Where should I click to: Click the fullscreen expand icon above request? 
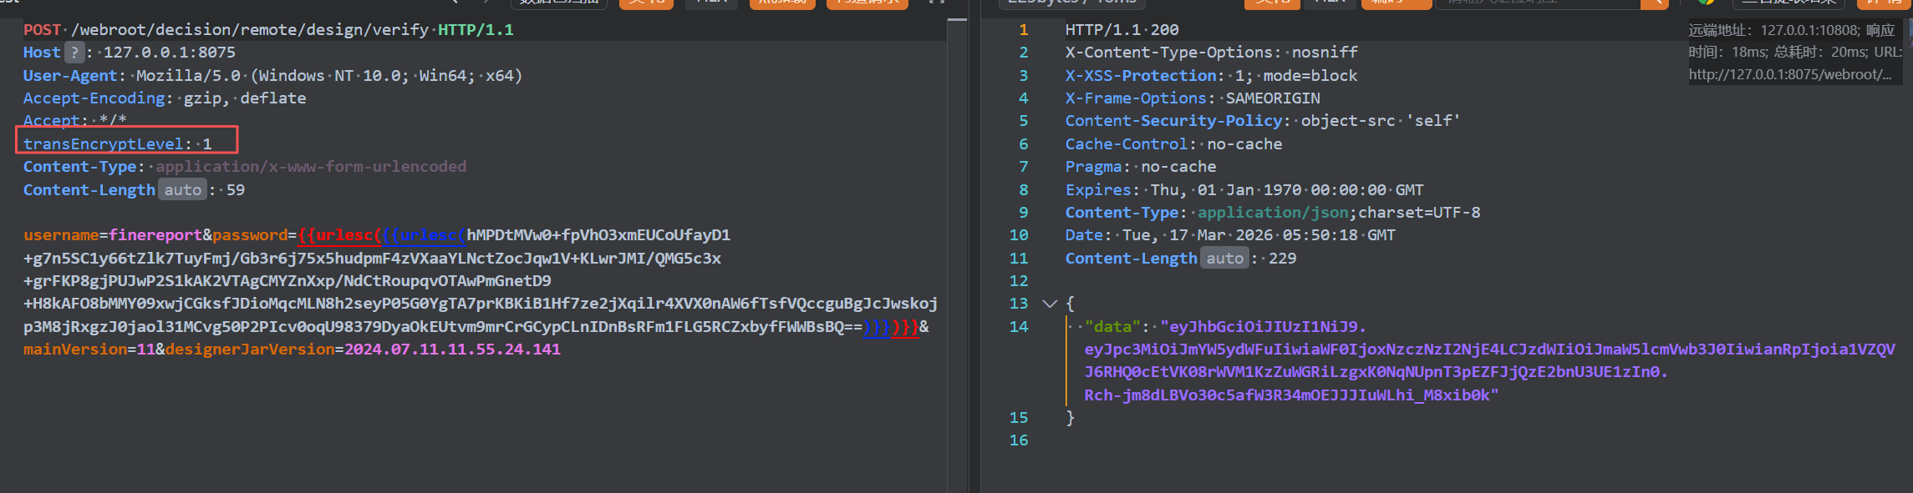936,3
